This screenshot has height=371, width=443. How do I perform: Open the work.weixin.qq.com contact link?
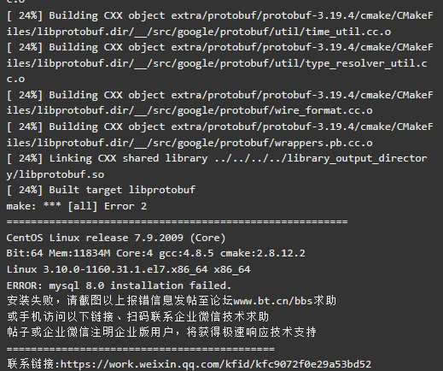216,364
